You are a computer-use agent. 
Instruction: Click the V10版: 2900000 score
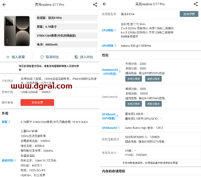coord(136,155)
